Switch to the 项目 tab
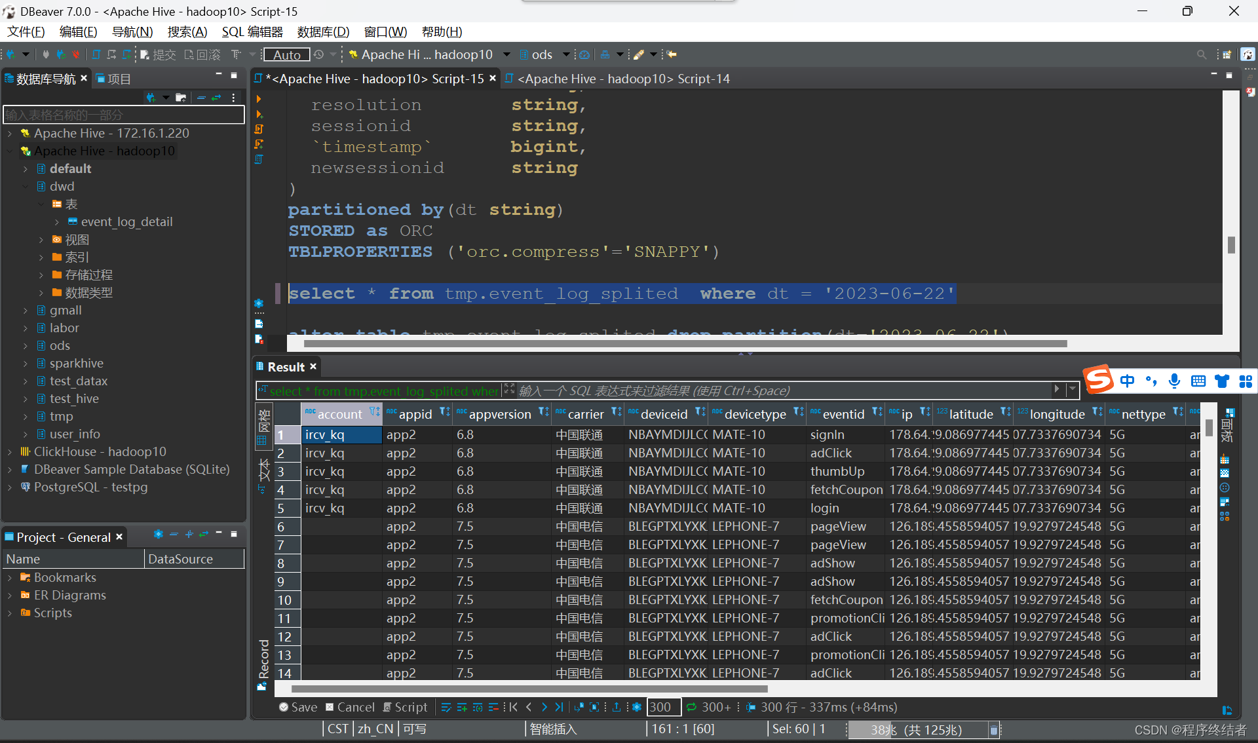Viewport: 1258px width, 743px height. coord(113,79)
